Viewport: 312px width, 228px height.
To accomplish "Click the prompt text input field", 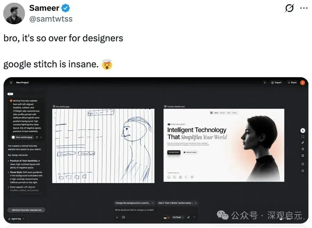I will coord(155,210).
